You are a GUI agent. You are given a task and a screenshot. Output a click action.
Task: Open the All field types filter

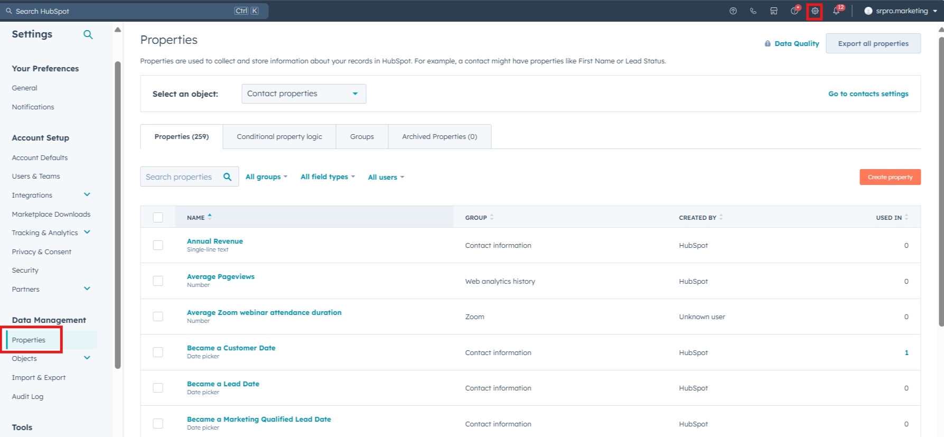[328, 177]
